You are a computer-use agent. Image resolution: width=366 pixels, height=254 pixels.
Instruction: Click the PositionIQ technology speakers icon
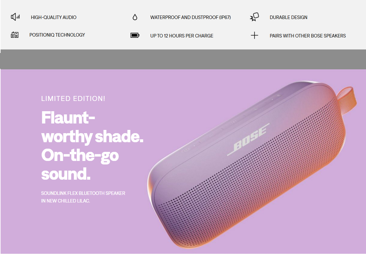pyautogui.click(x=15, y=35)
